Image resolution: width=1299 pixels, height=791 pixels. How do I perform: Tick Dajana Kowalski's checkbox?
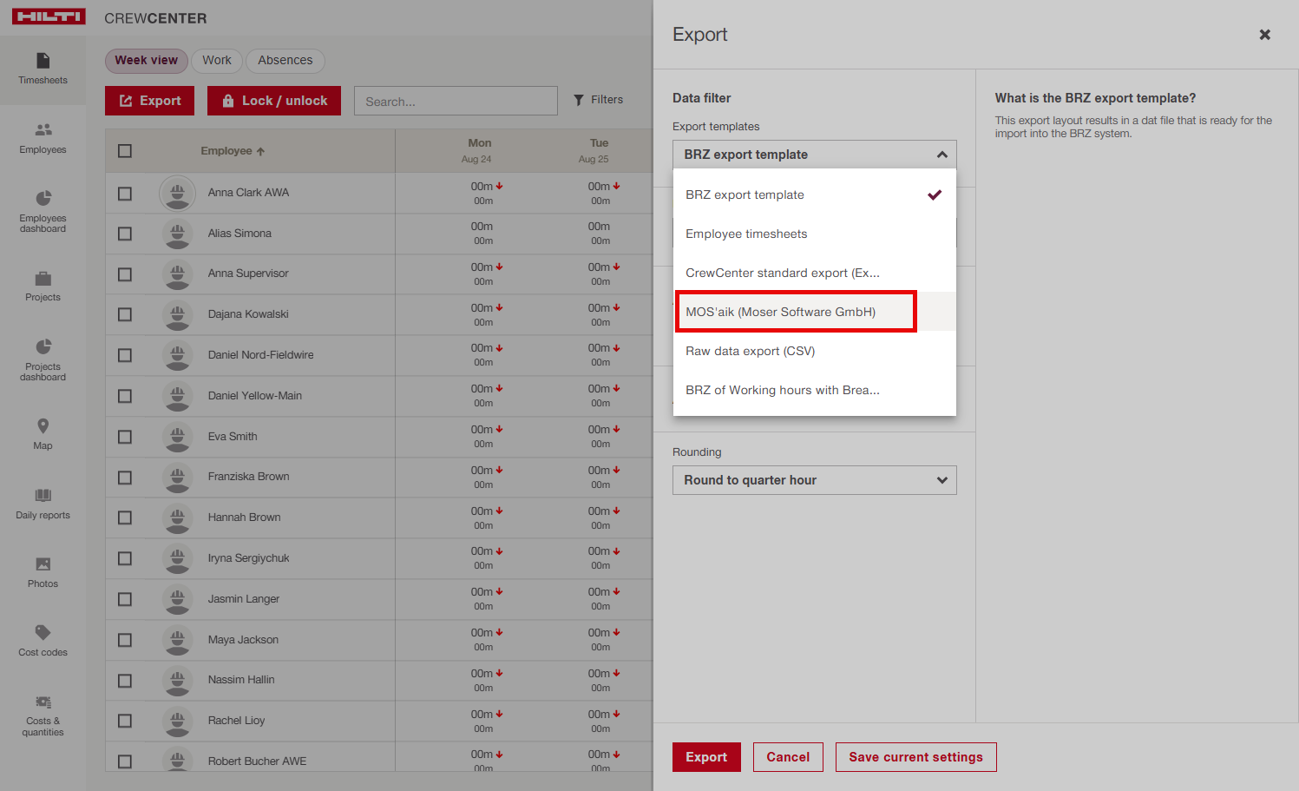[125, 314]
